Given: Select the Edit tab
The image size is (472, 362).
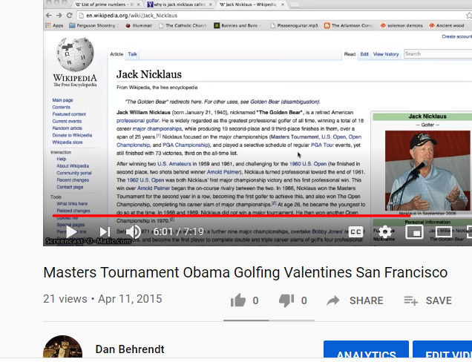Looking at the screenshot, I should click(x=364, y=54).
